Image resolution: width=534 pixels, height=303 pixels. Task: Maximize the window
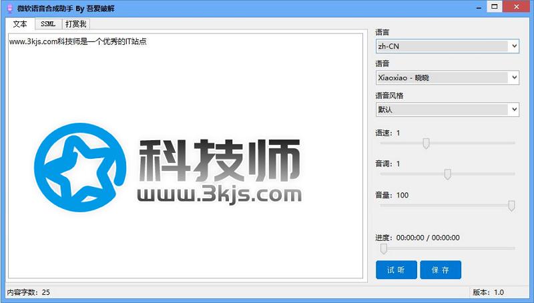tap(495, 7)
